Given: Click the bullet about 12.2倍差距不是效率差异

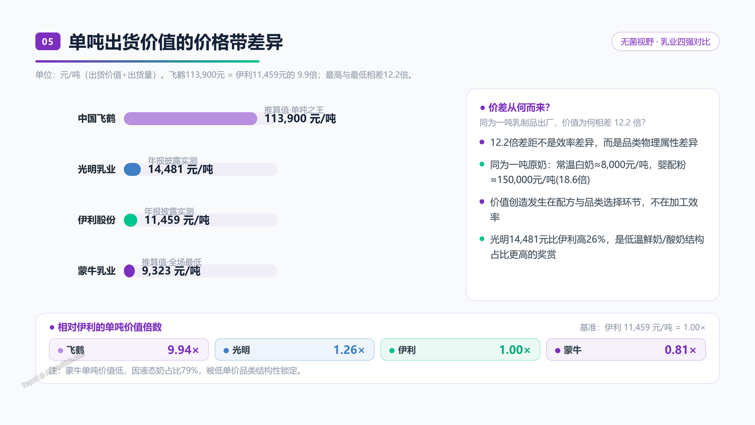Looking at the screenshot, I should coord(594,143).
